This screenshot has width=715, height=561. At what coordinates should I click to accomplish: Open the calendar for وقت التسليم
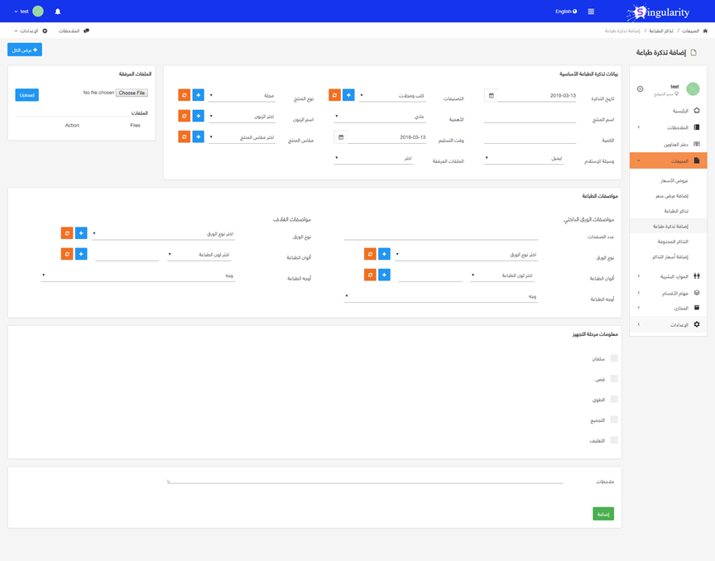pyautogui.click(x=340, y=137)
